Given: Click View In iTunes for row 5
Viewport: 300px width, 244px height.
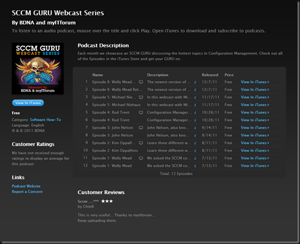Looking at the screenshot, I should (255, 113).
